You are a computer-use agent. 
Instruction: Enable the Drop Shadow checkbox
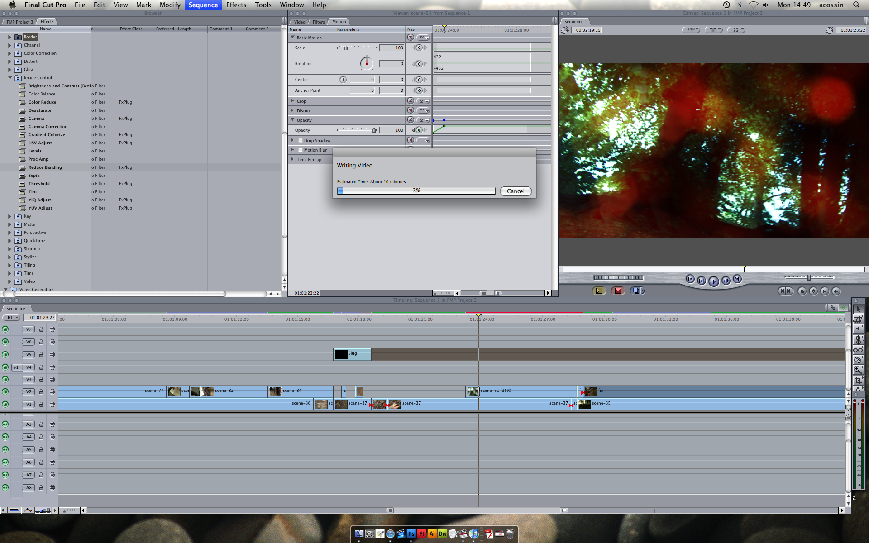pos(300,140)
